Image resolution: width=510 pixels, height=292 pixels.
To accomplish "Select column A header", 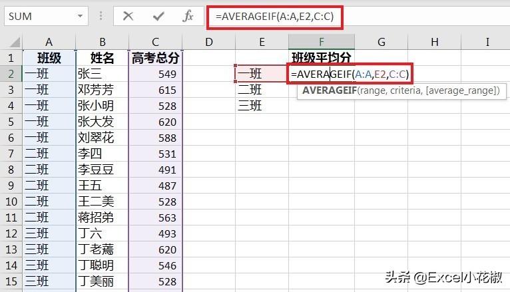I will tap(49, 42).
